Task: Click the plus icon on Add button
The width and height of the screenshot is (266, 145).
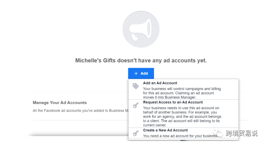Action: click(x=136, y=73)
